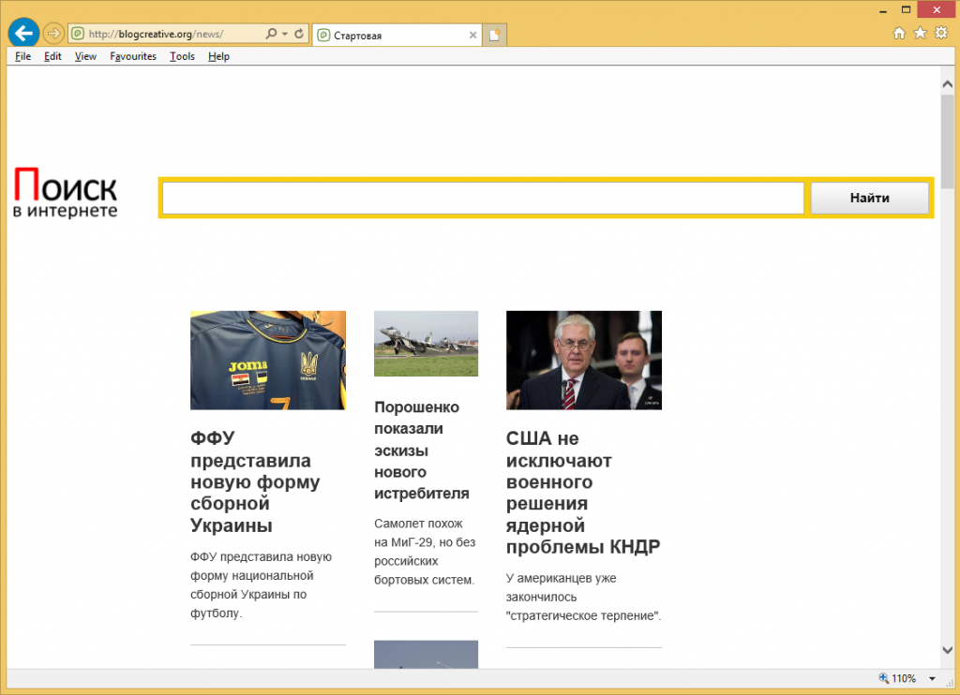Open the Tools menu

182,56
